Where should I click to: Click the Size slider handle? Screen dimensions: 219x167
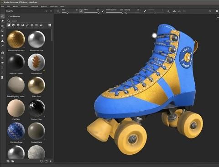click(68, 13)
